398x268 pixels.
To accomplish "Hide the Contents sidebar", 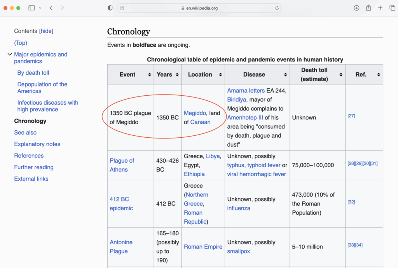I will (46, 31).
